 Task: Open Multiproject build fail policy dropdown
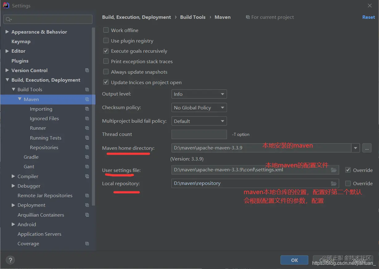[x=199, y=121]
